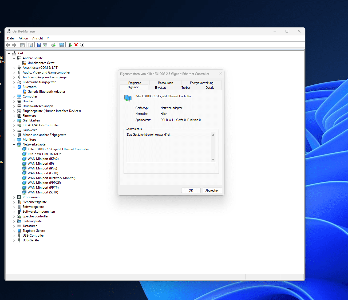The width and height of the screenshot is (348, 300).
Task: Click the network adapter icon in properties dialog
Action: click(x=128, y=98)
